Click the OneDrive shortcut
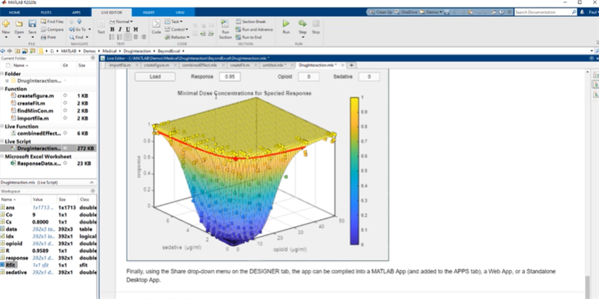Image resolution: width=599 pixels, height=299 pixels. pyautogui.click(x=407, y=12)
